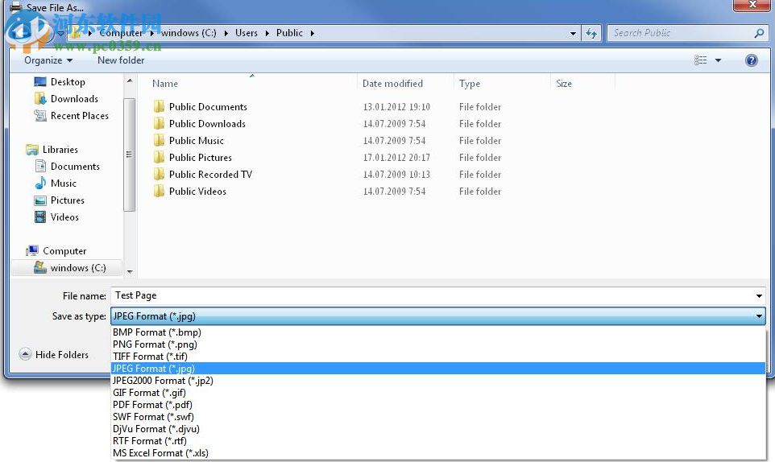Click the New folder button
Image resolution: width=775 pixels, height=462 pixels.
pos(121,60)
